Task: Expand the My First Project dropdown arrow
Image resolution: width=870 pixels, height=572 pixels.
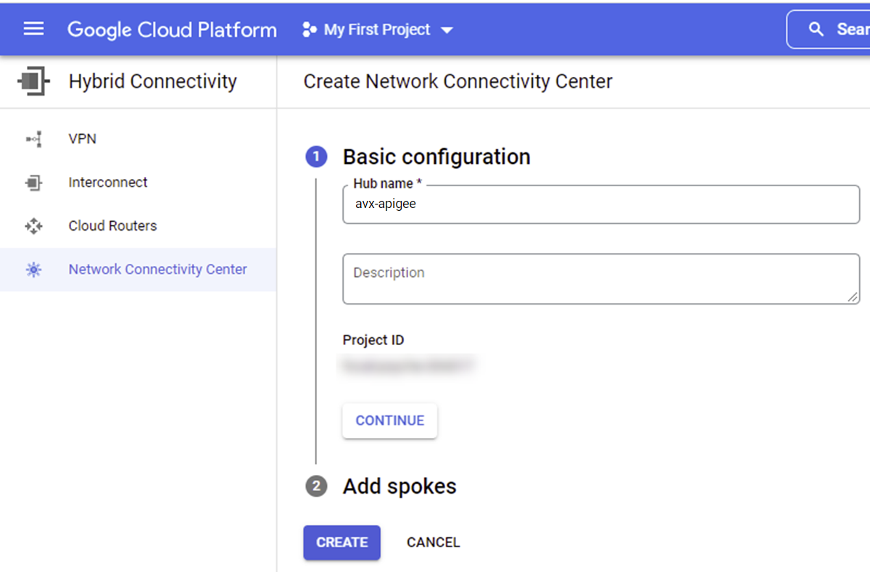Action: [x=447, y=30]
